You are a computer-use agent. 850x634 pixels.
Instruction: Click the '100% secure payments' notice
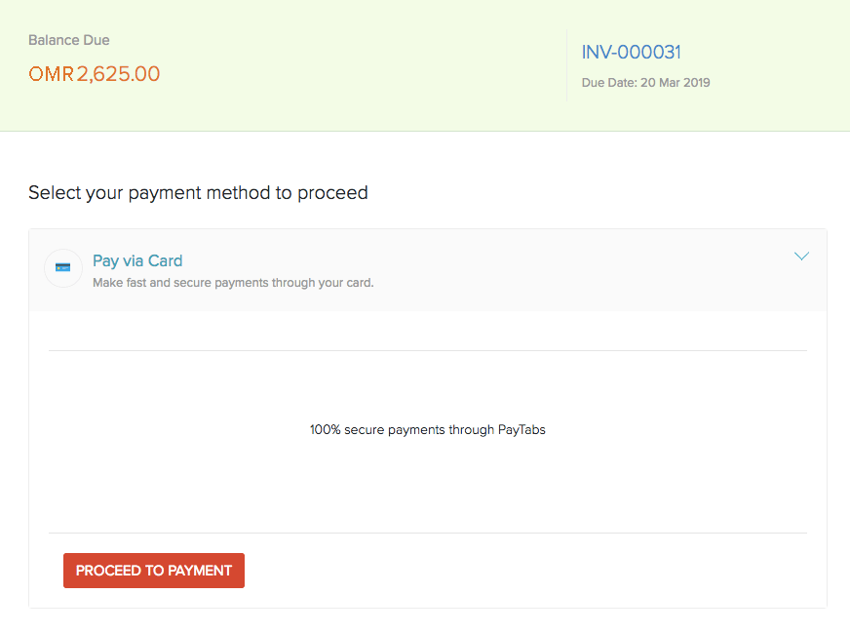pos(427,429)
